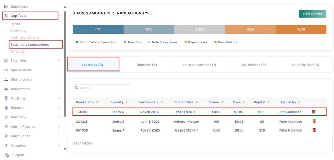Remove CW-002 exercise with trash icon

[313, 130]
